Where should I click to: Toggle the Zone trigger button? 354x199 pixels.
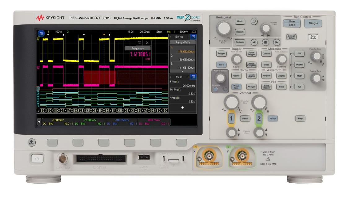[x=221, y=65]
